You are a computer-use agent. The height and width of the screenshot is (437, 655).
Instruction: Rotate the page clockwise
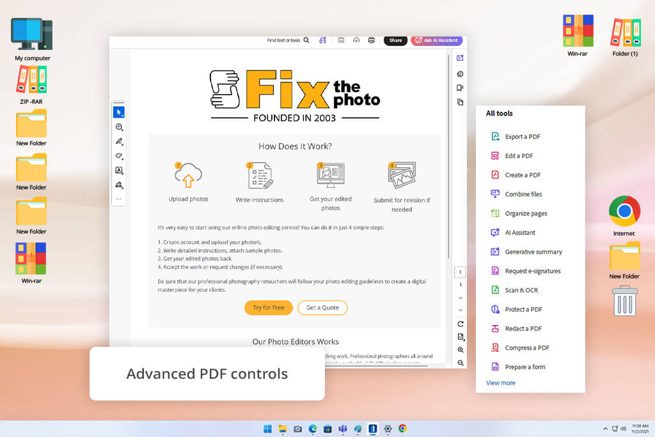461,324
